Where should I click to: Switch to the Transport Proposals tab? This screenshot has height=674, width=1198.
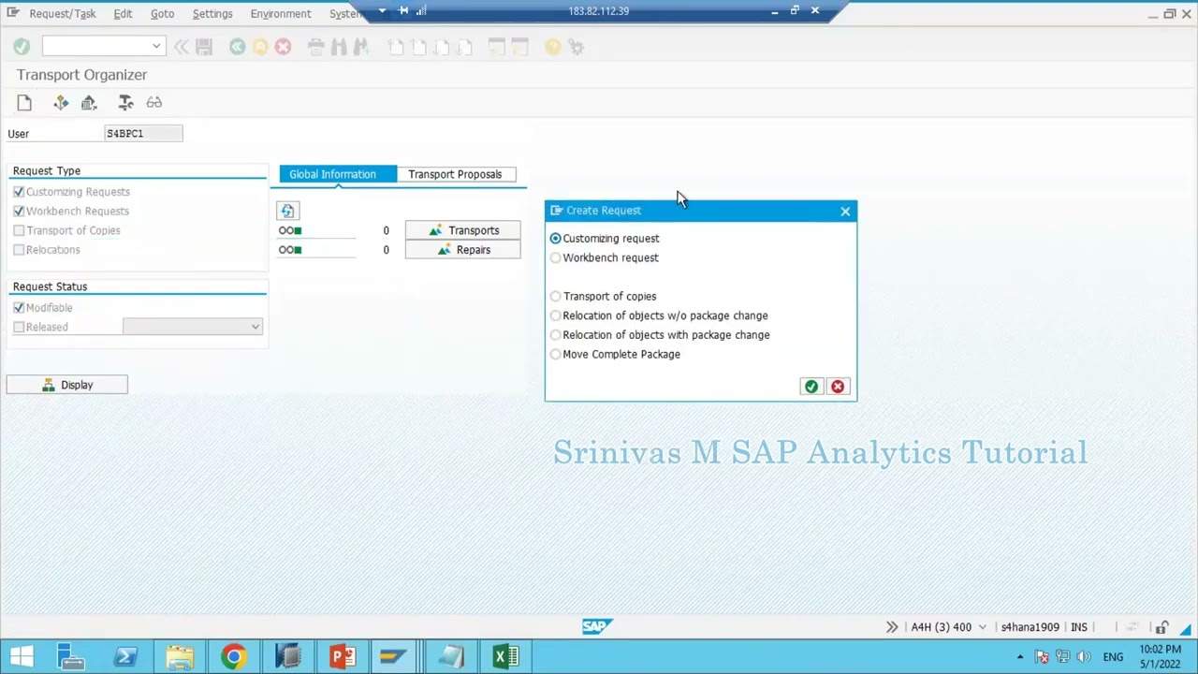455,174
